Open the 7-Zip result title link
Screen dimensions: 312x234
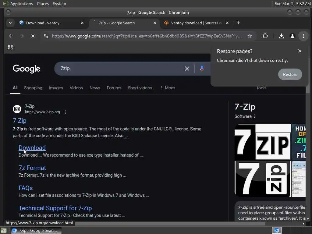(x=19, y=121)
